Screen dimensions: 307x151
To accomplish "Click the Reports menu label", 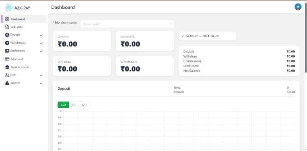I will (15, 83).
